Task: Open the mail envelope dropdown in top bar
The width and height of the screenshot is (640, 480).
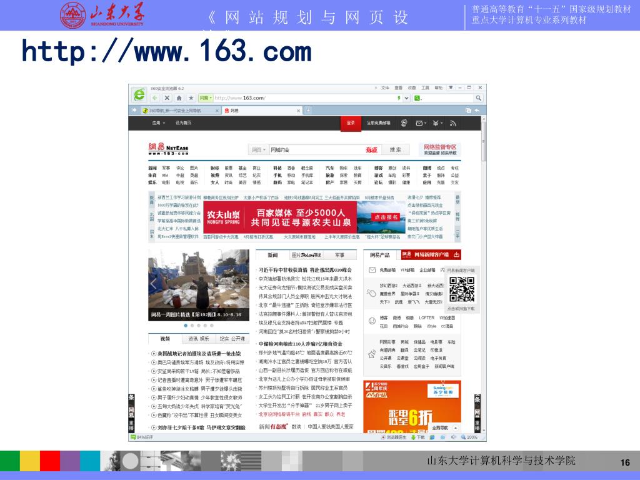Action: (421, 123)
